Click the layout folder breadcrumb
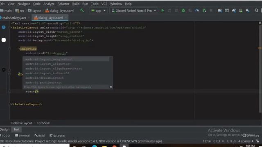Viewport: 262px width, 147px height. pyautogui.click(x=34, y=11)
